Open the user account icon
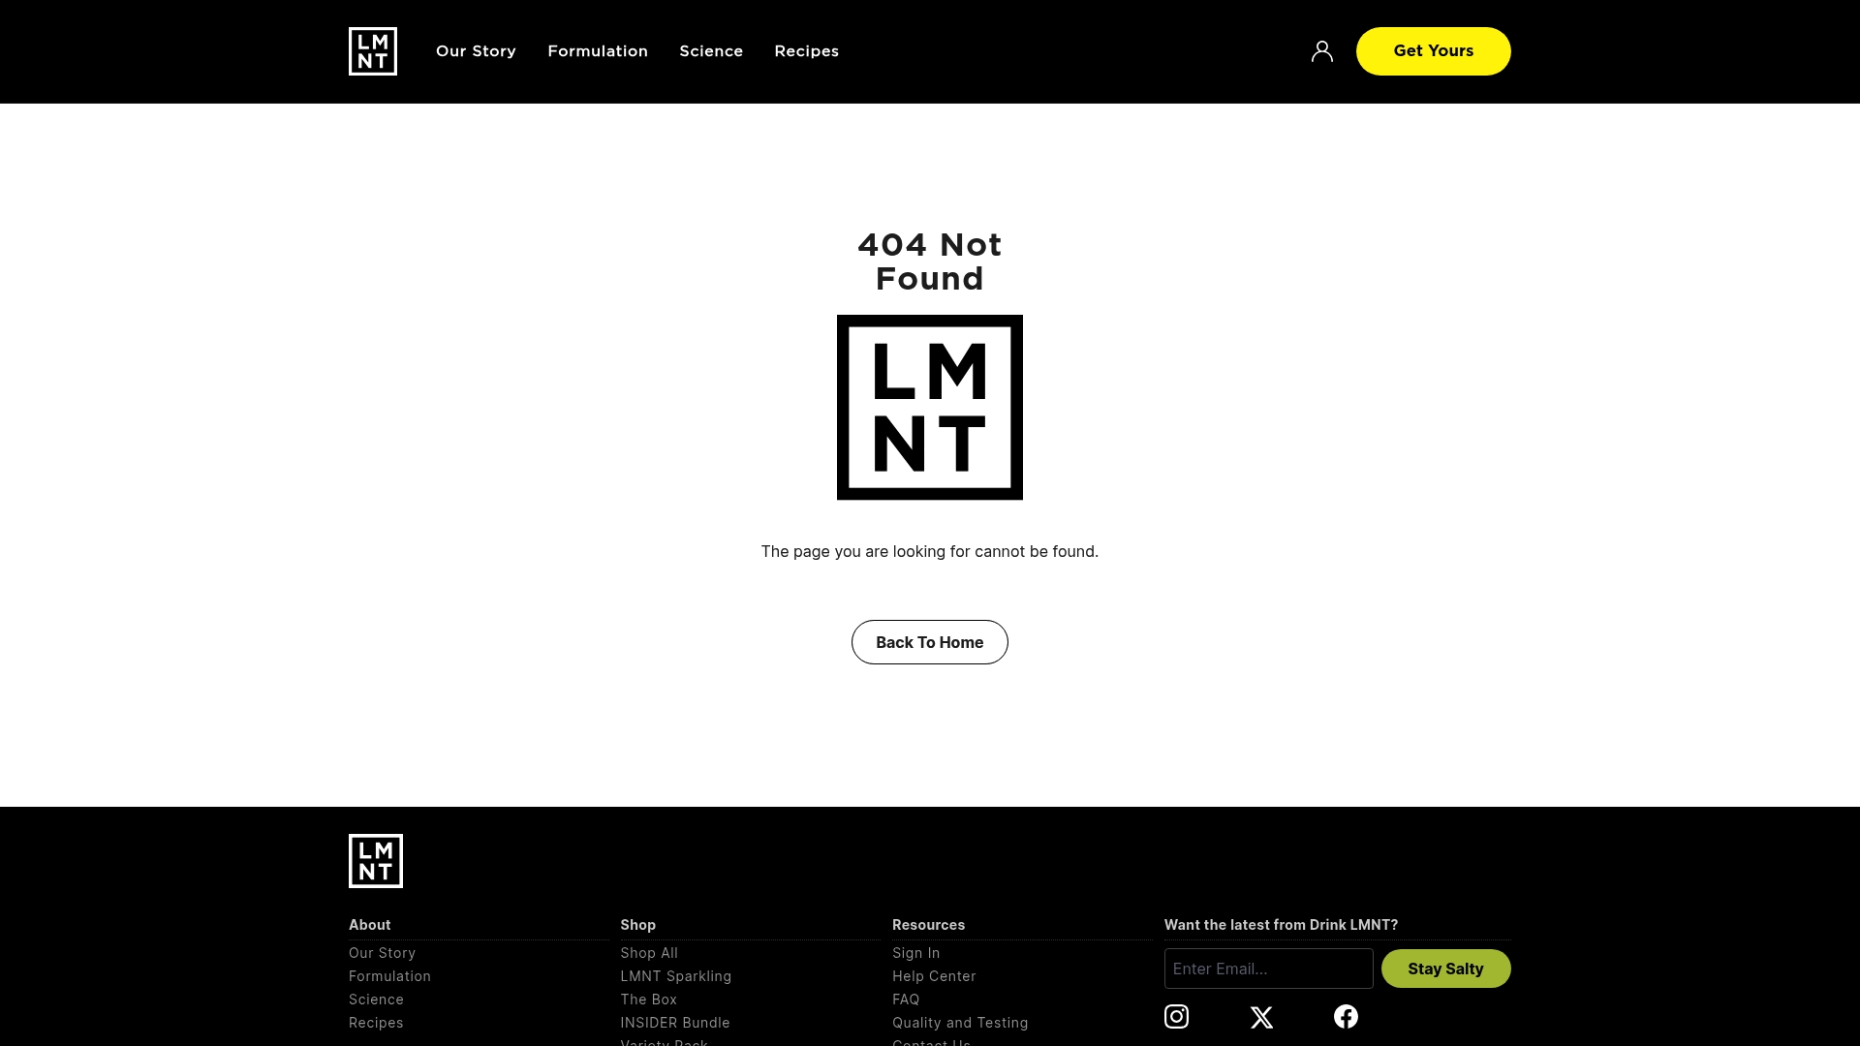The image size is (1860, 1046). (x=1322, y=51)
